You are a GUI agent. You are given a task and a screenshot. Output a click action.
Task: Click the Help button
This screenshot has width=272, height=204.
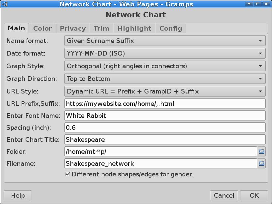pos(18,195)
